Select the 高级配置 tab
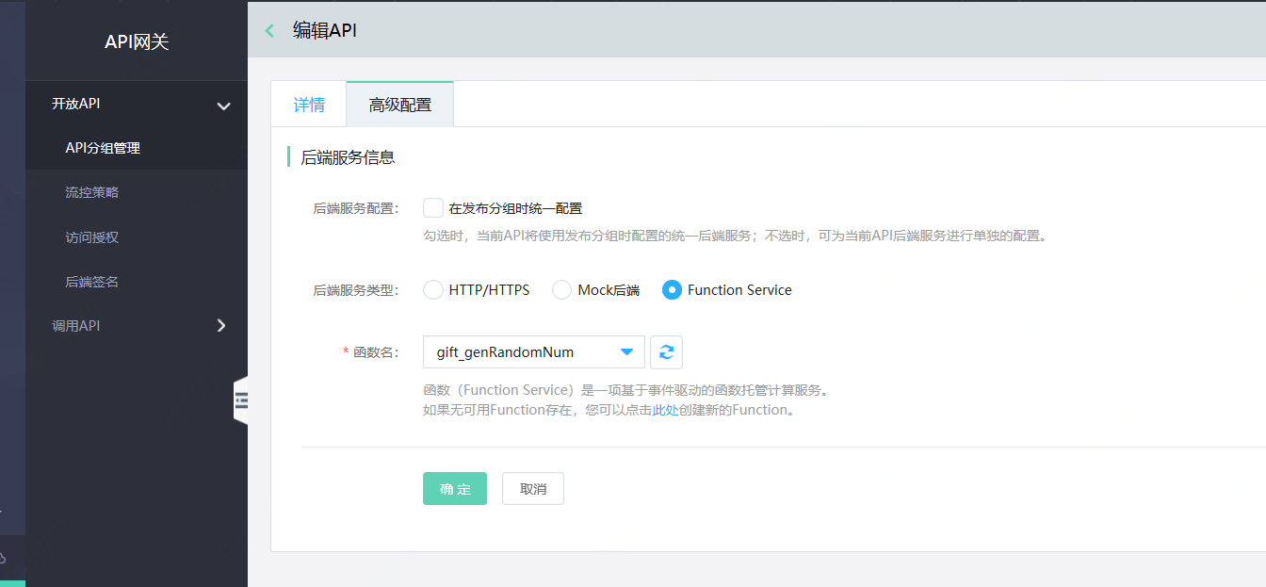This screenshot has height=587, width=1266. point(399,104)
